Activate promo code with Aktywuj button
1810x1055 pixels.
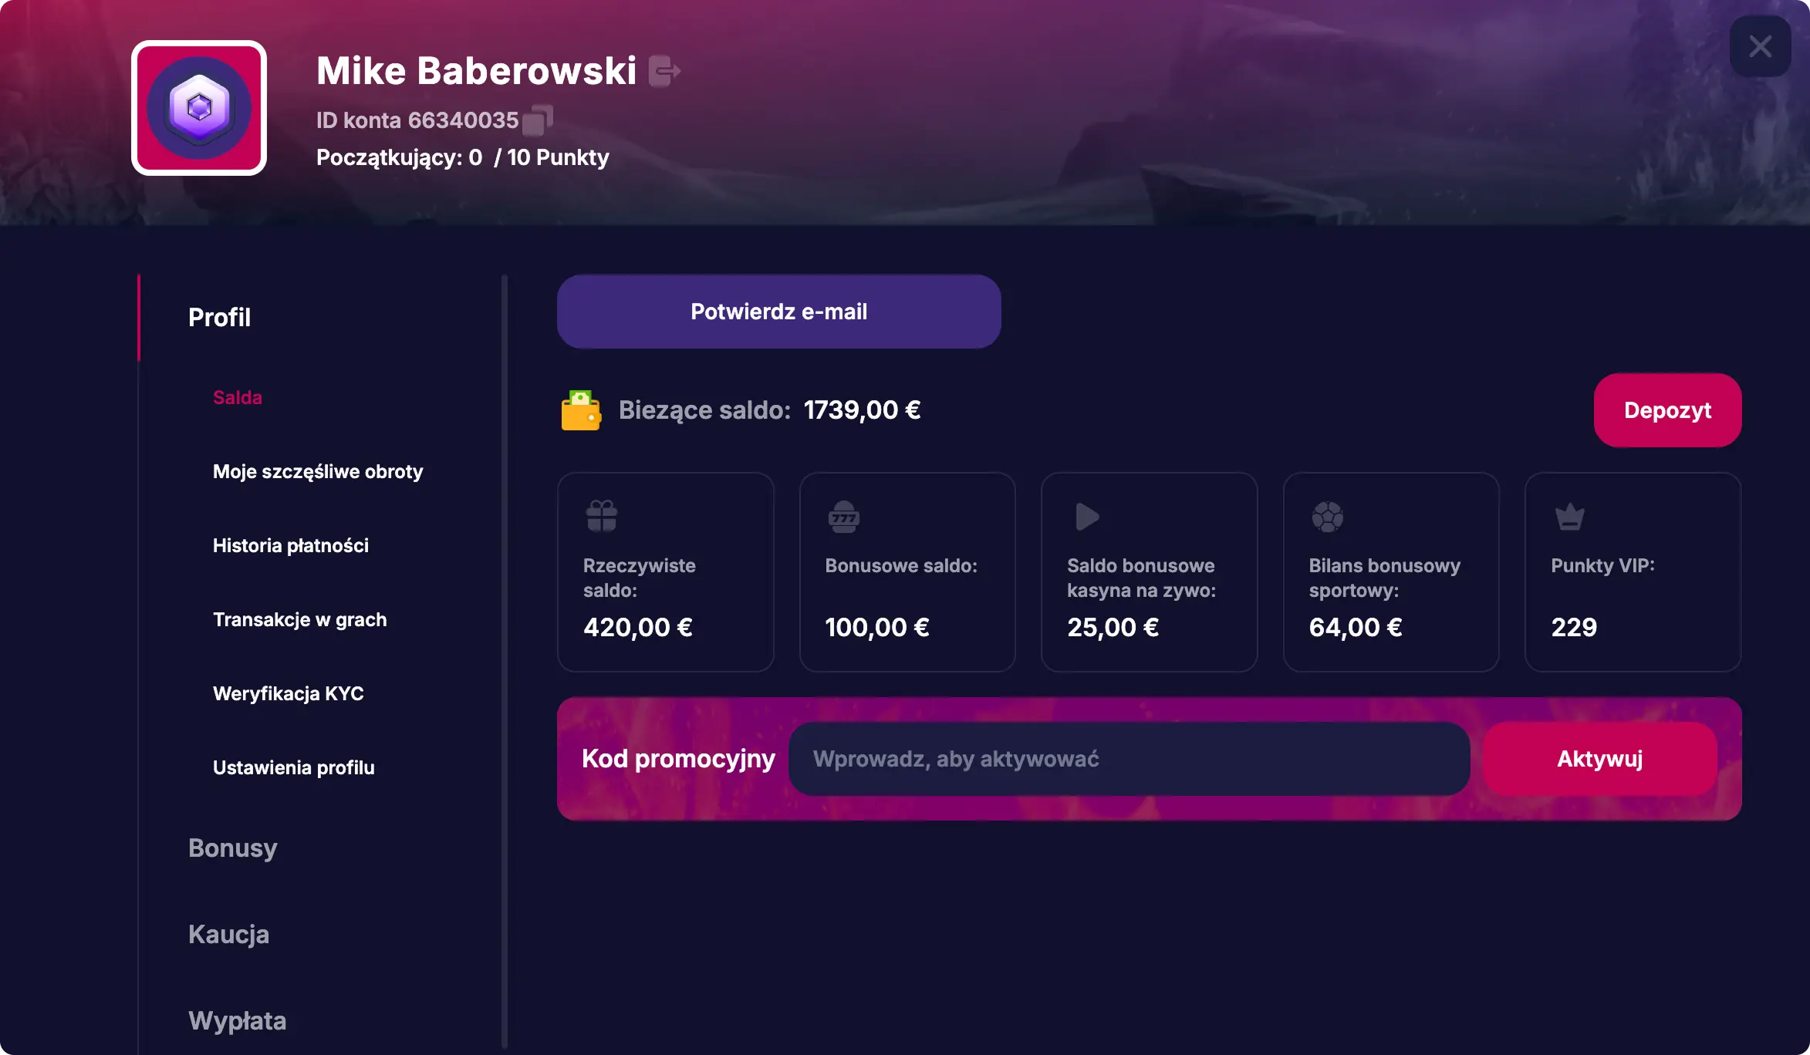pyautogui.click(x=1600, y=759)
